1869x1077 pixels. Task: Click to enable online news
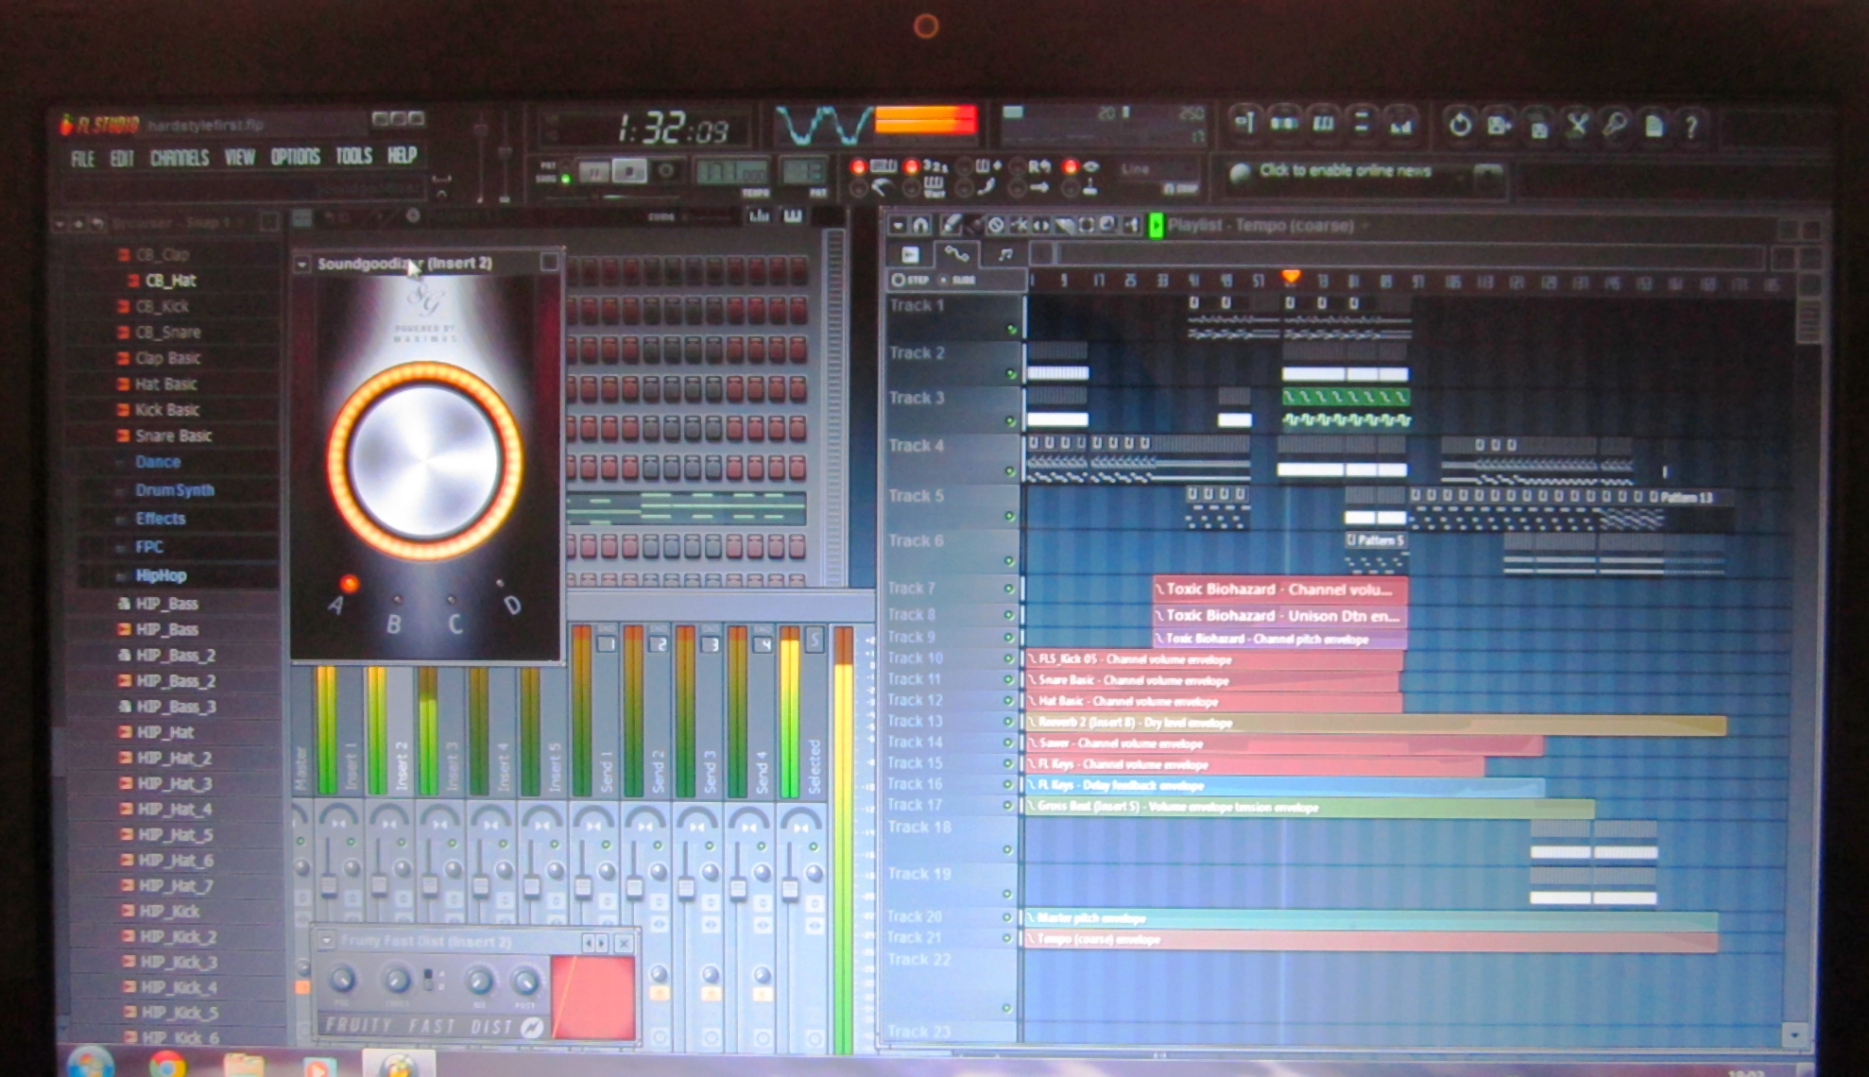[1345, 171]
